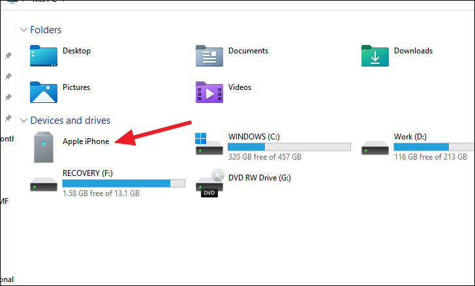Collapse the Folders section chevron
The image size is (475, 286).
pyautogui.click(x=23, y=30)
